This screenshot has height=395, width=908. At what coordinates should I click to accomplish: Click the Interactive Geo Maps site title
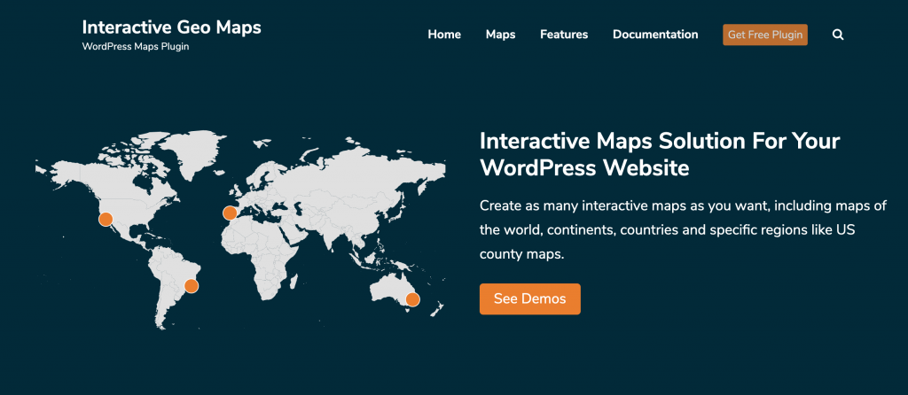click(171, 27)
